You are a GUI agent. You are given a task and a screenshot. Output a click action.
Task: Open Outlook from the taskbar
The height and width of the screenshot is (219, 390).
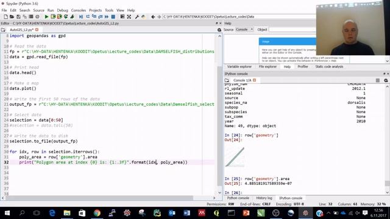point(172,213)
